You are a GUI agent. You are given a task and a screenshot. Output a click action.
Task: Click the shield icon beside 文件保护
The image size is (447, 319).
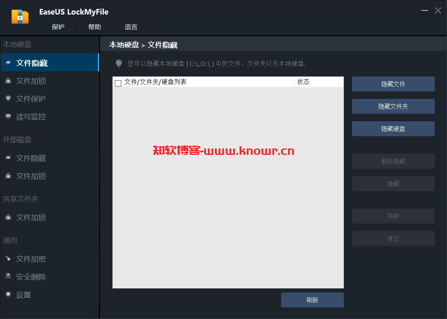(x=8, y=98)
